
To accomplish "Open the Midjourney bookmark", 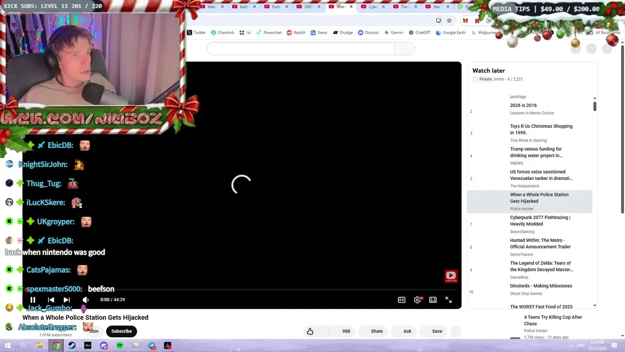I will (483, 33).
